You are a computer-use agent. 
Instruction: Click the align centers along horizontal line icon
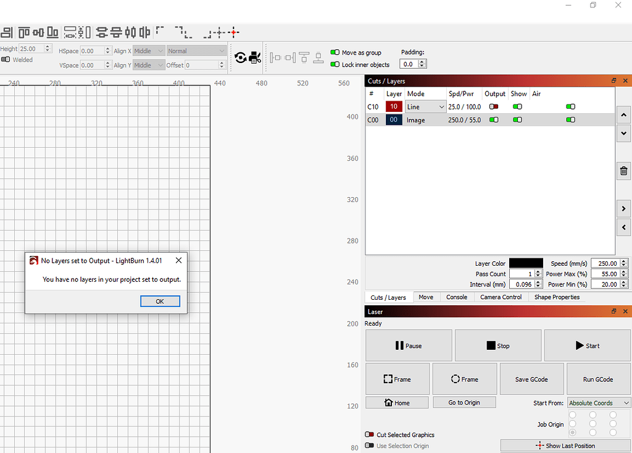point(39,32)
